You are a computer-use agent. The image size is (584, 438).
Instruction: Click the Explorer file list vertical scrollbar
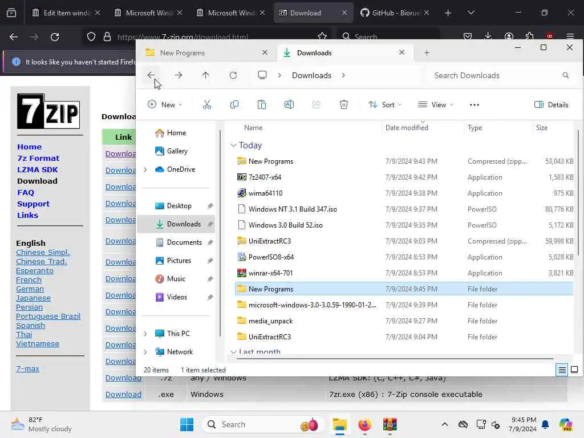[x=578, y=193]
